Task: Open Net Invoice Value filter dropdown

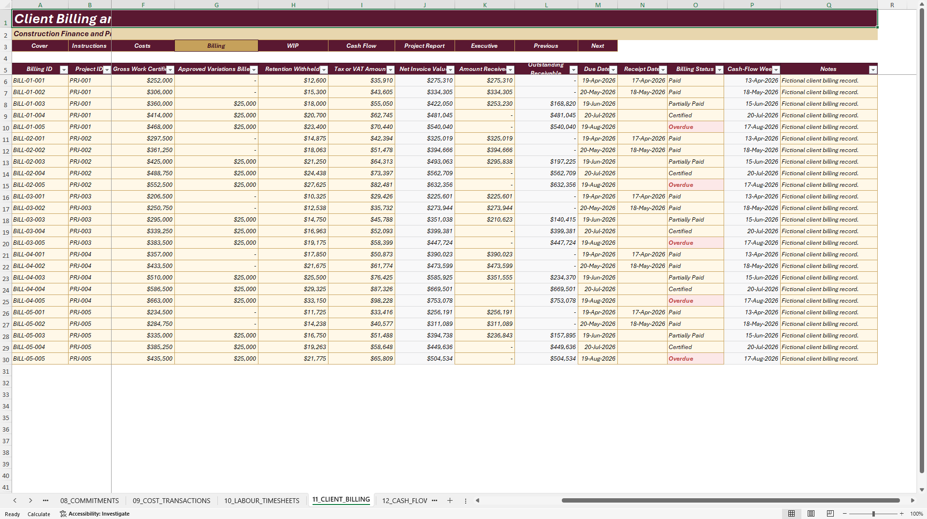Action: click(x=450, y=70)
